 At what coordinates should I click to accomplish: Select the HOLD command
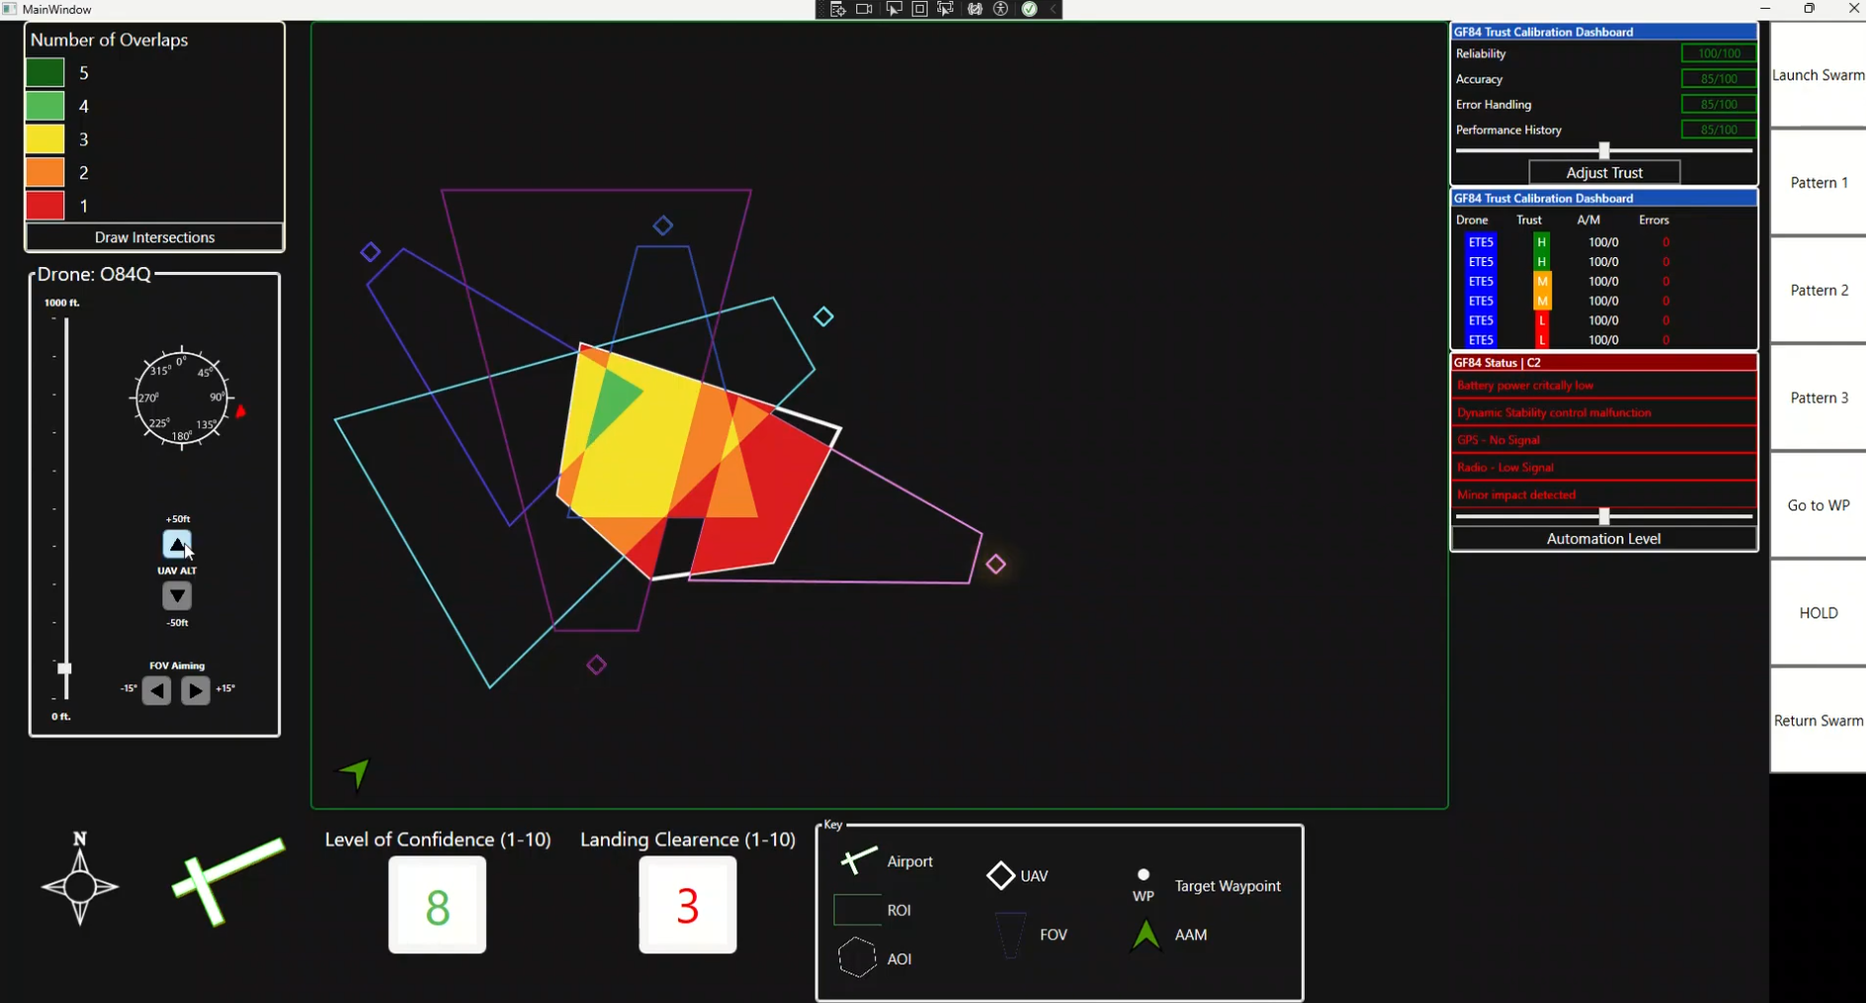click(x=1818, y=613)
